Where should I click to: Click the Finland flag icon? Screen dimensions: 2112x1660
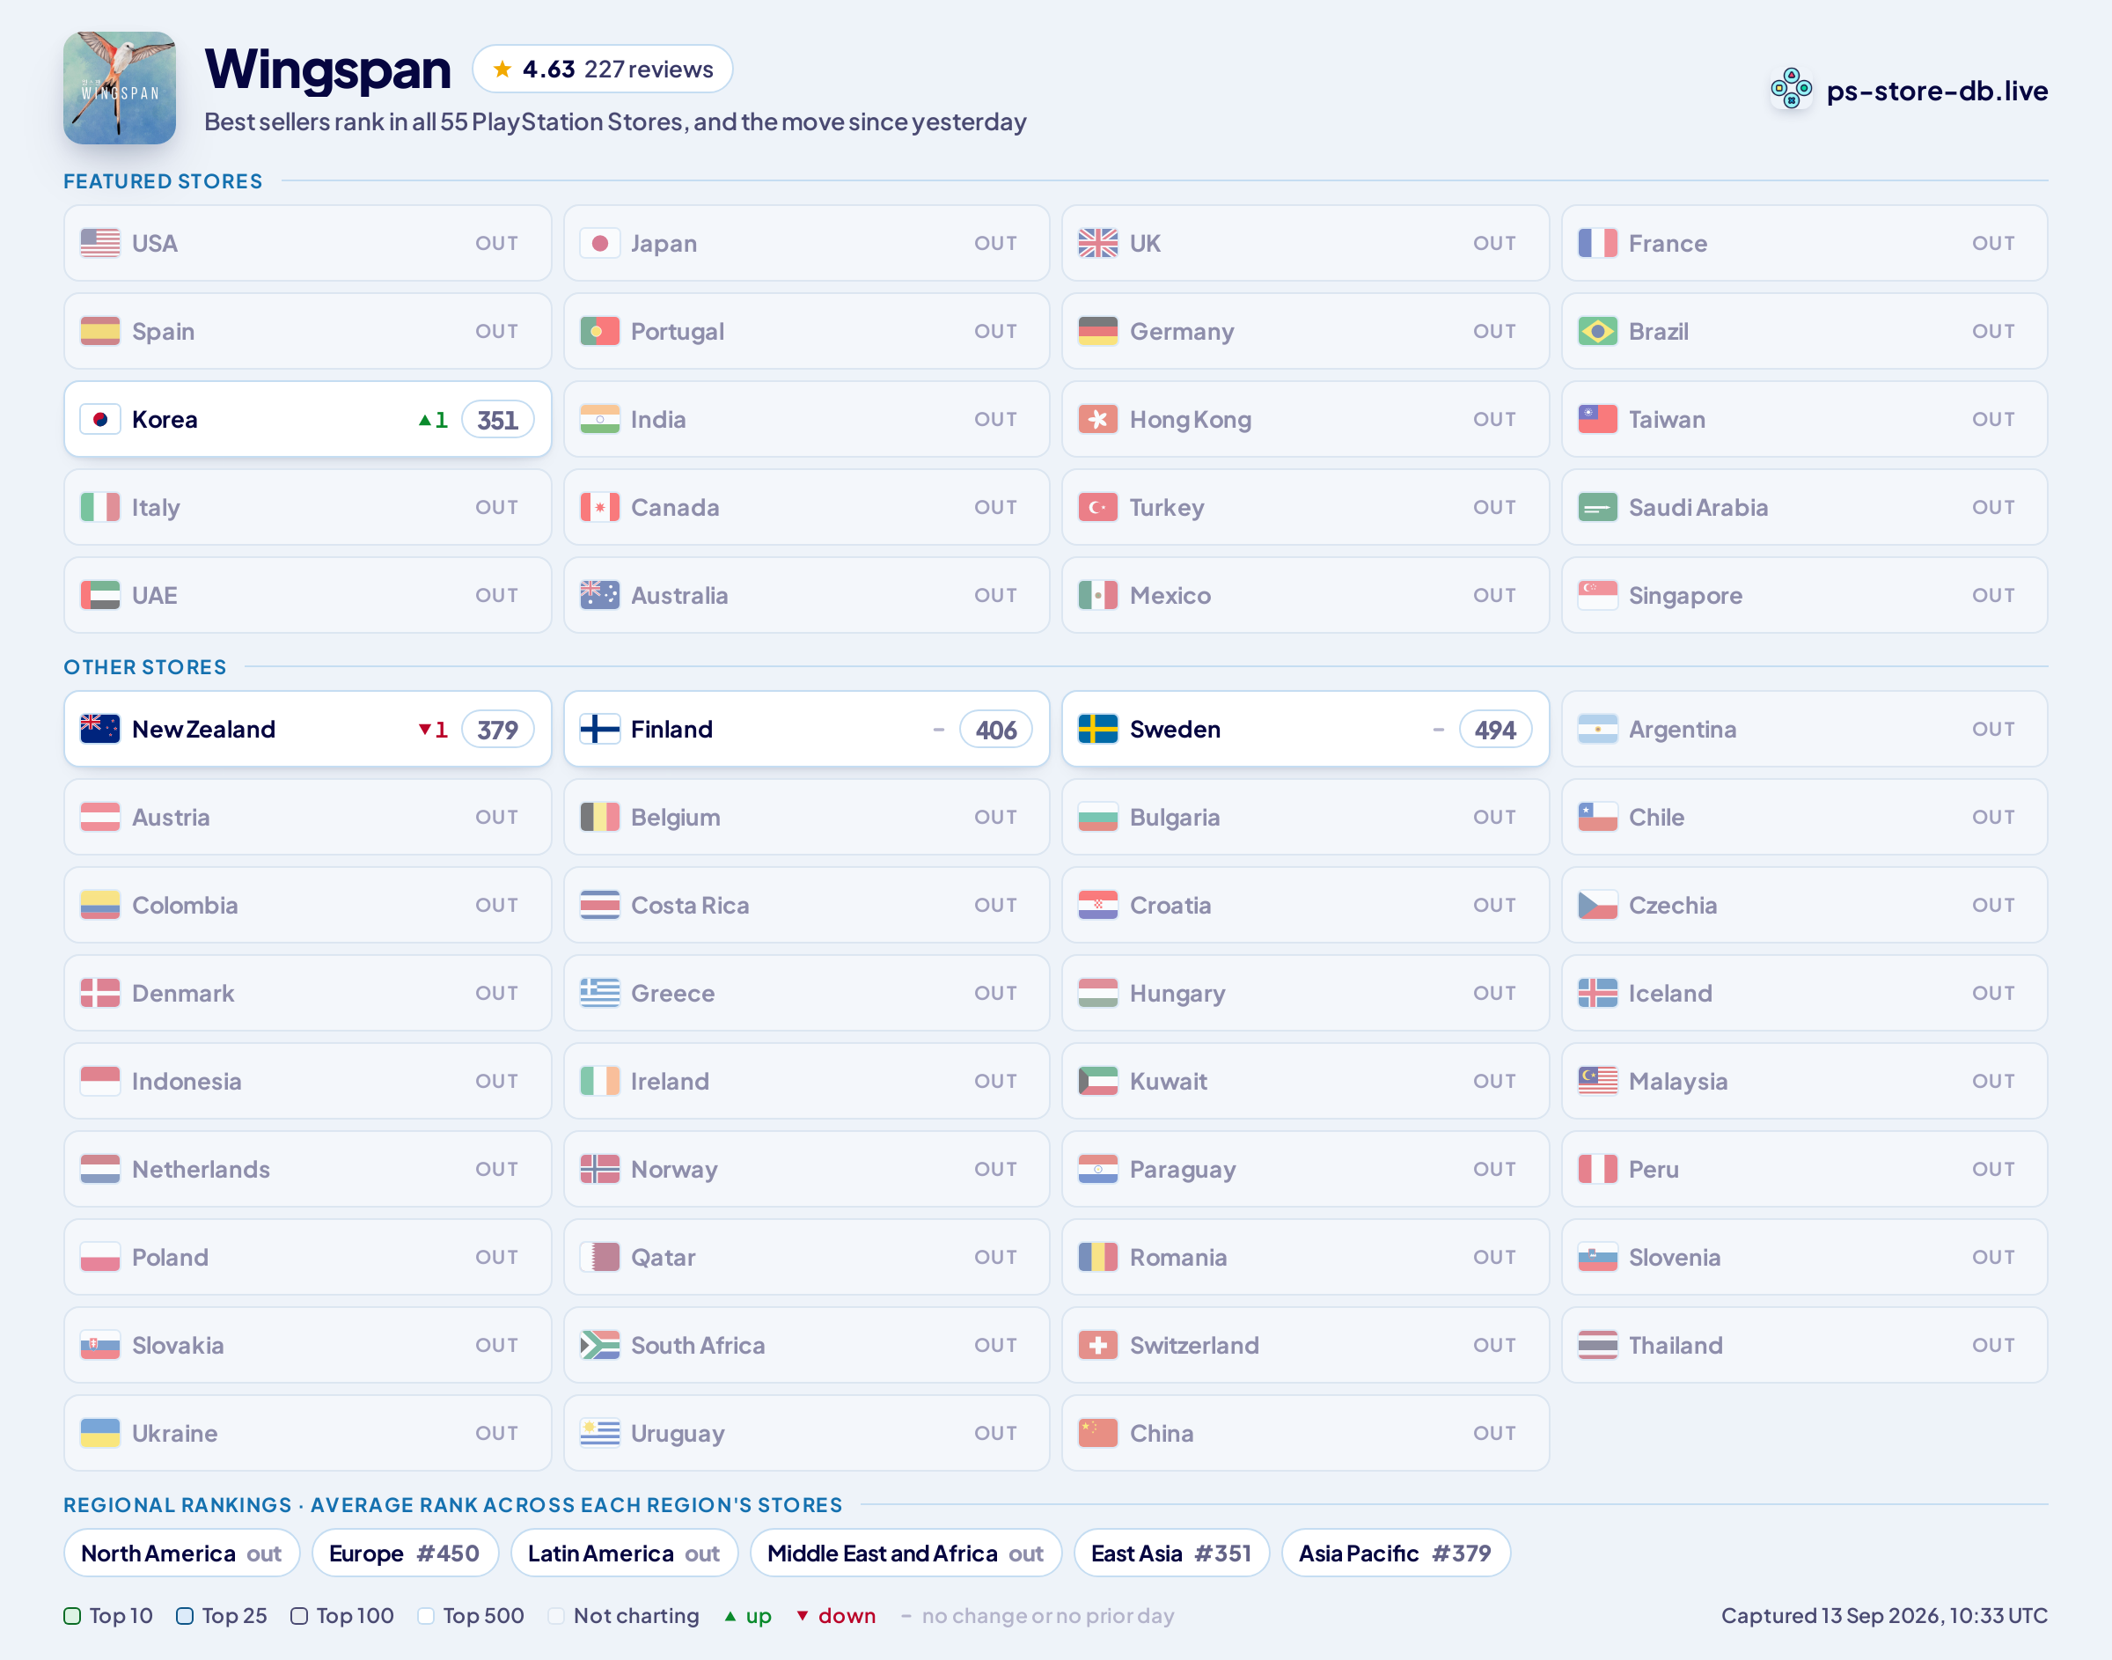[599, 729]
